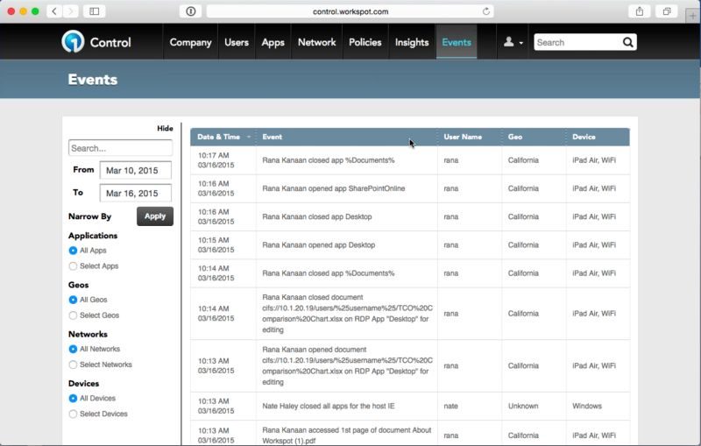Open the Insights menu

[412, 42]
